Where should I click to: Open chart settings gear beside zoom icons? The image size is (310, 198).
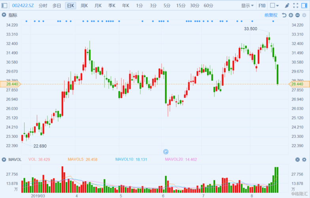click(304, 15)
